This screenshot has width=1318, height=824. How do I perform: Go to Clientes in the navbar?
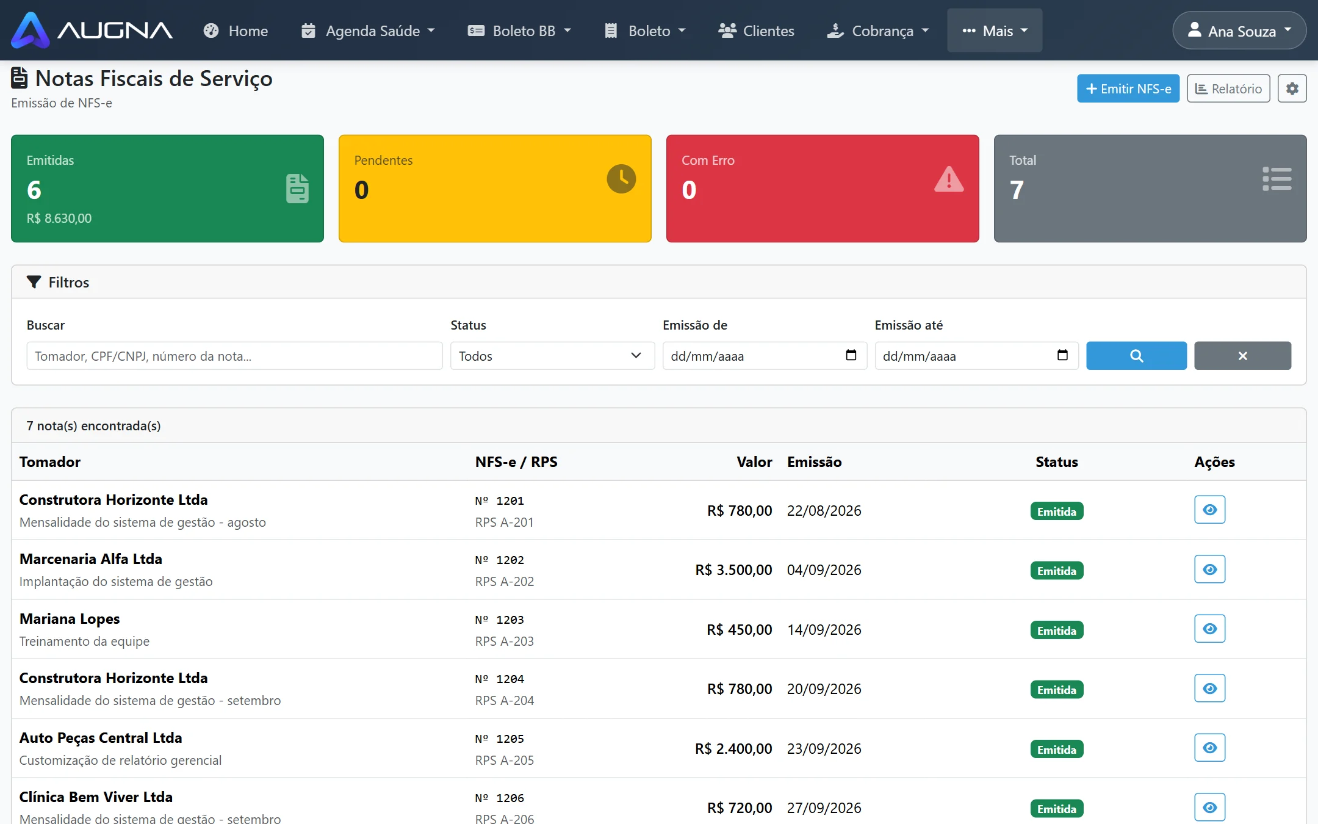(x=756, y=31)
